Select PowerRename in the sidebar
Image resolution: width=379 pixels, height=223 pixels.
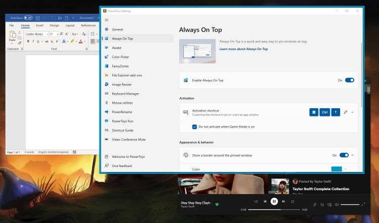138,112
